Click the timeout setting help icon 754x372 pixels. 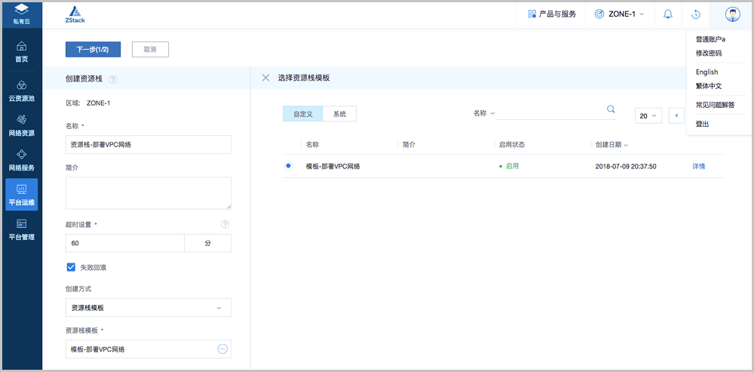pos(225,224)
